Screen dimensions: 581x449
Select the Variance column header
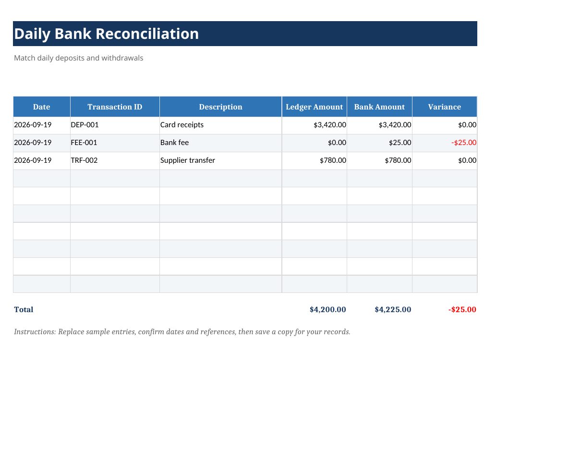point(445,107)
